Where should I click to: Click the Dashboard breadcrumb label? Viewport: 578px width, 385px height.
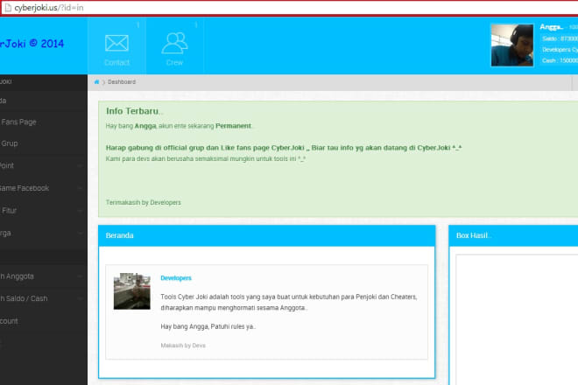coord(122,81)
